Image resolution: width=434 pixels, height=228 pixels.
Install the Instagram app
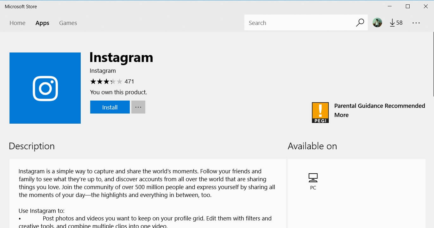click(110, 107)
